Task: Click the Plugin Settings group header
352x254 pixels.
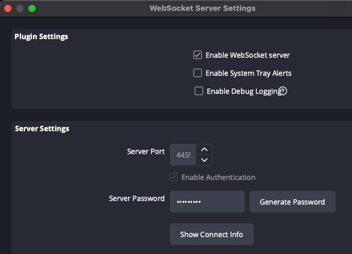Action: click(x=42, y=37)
